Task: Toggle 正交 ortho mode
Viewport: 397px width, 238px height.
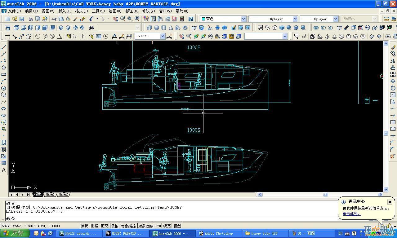Action: [x=105, y=226]
